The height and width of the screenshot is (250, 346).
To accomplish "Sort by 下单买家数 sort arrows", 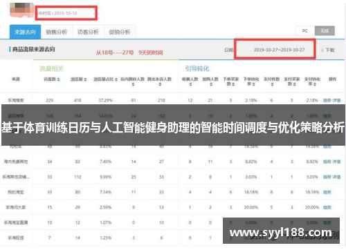I will (x=233, y=84).
